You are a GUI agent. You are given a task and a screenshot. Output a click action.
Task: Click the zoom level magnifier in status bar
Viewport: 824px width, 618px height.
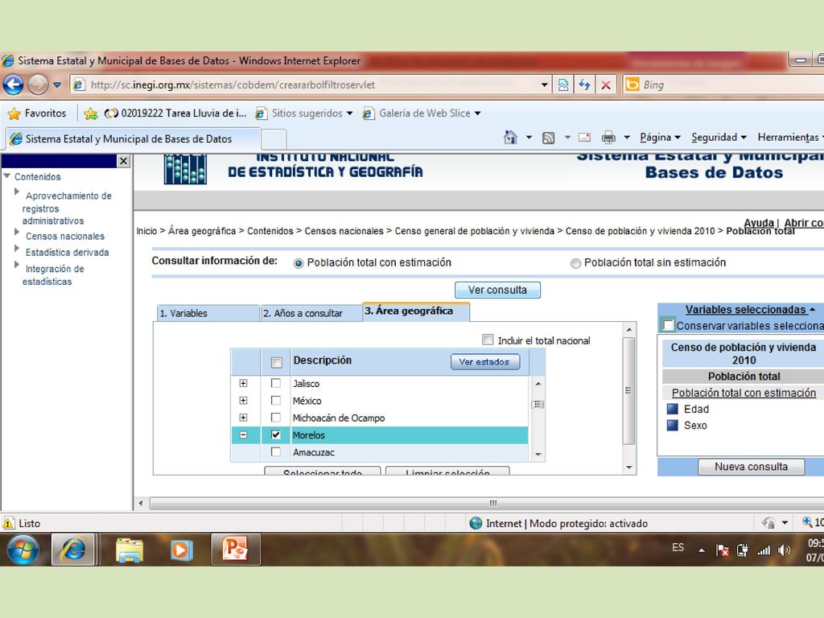[x=807, y=521]
